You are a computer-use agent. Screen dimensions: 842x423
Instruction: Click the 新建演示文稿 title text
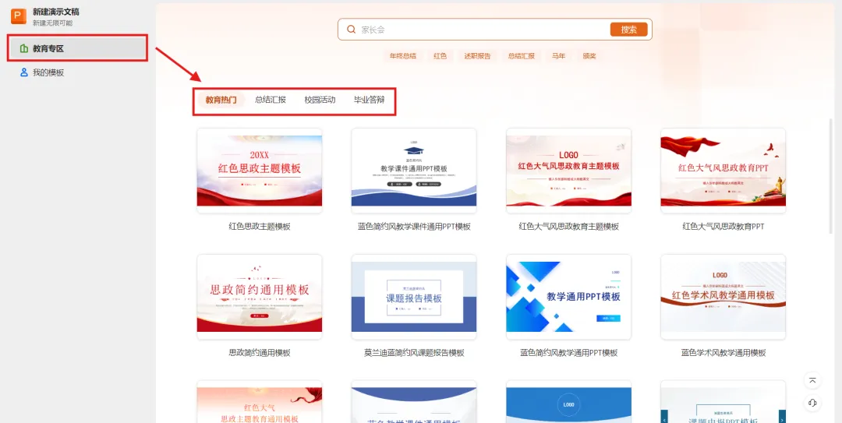pyautogui.click(x=56, y=12)
